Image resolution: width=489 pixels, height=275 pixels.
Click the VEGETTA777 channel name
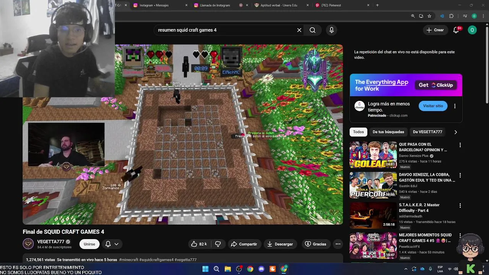[51, 242]
